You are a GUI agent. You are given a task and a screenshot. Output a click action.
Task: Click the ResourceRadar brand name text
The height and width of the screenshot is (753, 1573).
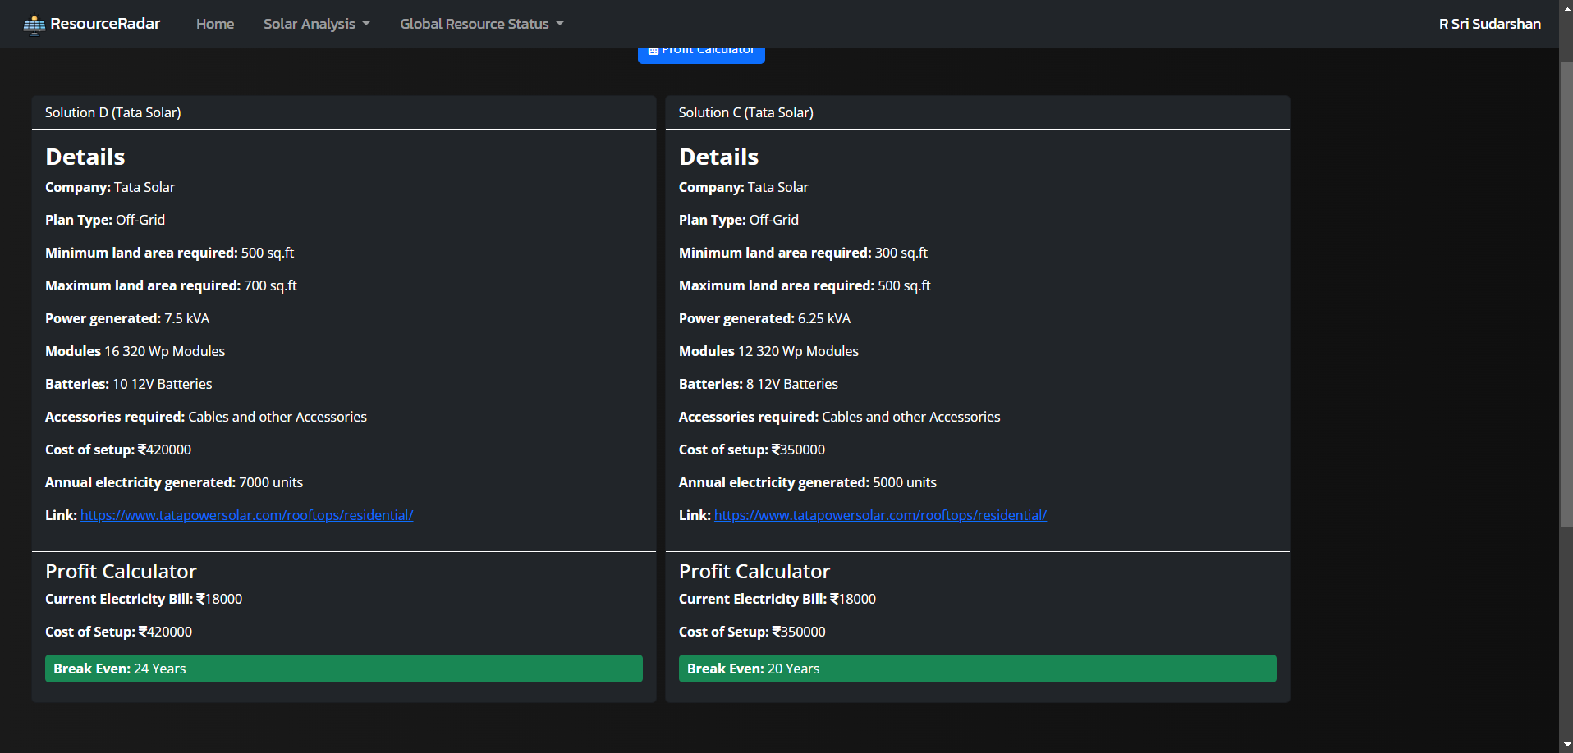pos(105,24)
